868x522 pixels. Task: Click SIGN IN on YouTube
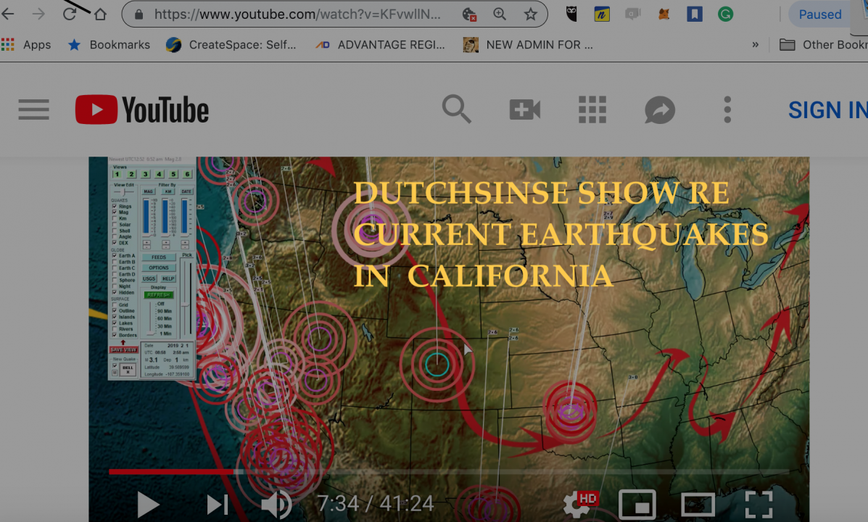coord(828,110)
